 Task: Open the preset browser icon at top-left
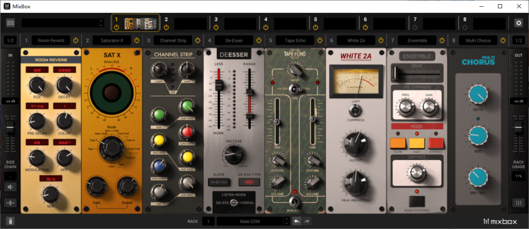click(10, 23)
